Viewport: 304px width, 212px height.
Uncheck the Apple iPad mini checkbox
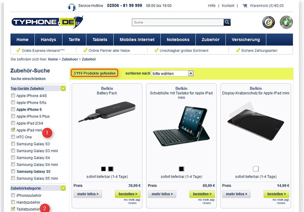[x=13, y=130]
